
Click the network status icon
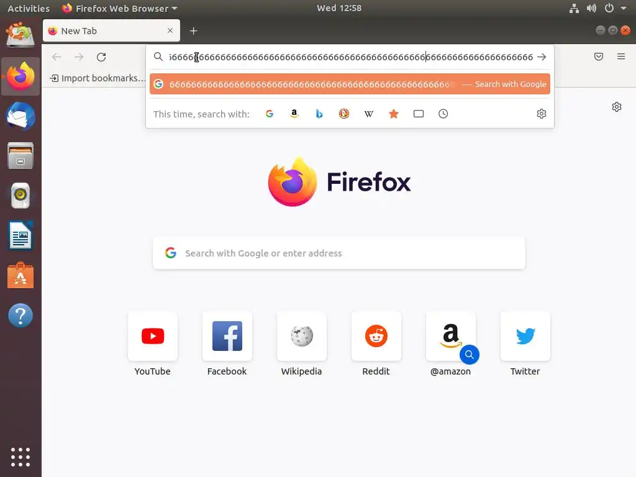(x=574, y=8)
